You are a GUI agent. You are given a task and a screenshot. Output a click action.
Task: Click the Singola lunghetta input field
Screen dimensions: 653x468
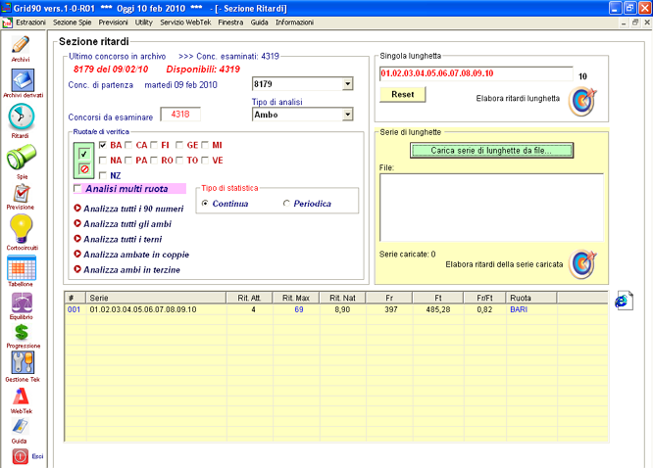point(476,73)
